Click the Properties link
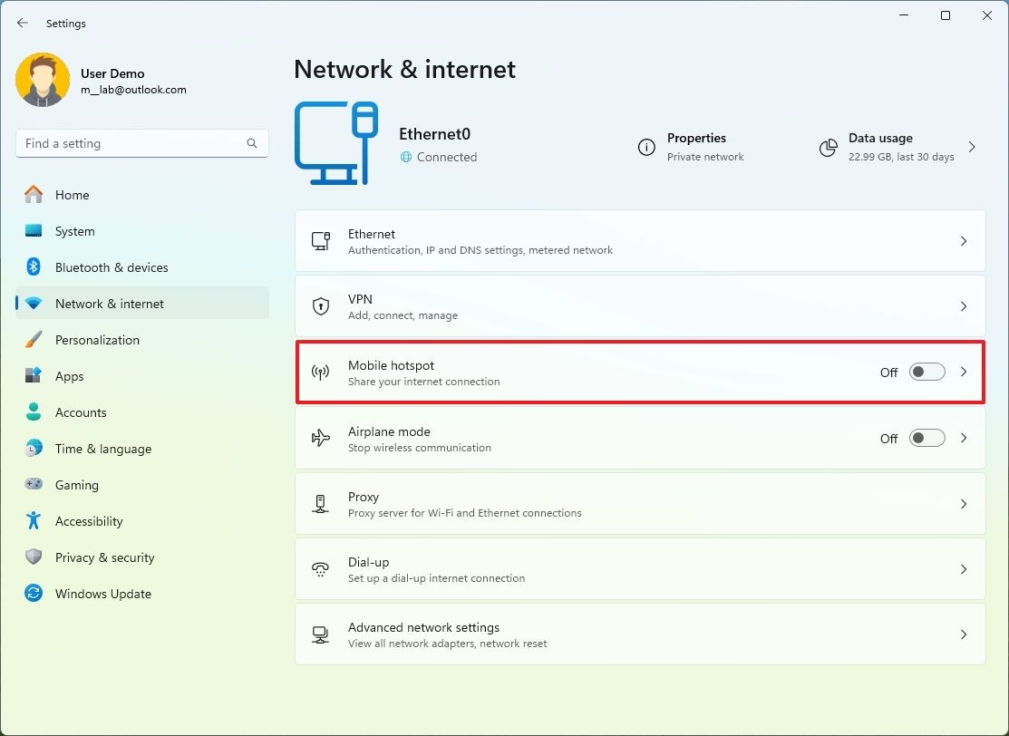The width and height of the screenshot is (1009, 736). pyautogui.click(x=696, y=138)
